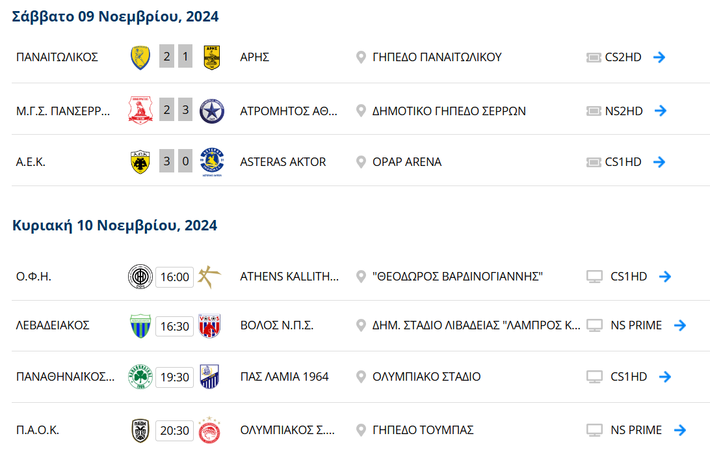The width and height of the screenshot is (710, 451).
Task: Click the Volos NPS club crest
Action: click(209, 325)
